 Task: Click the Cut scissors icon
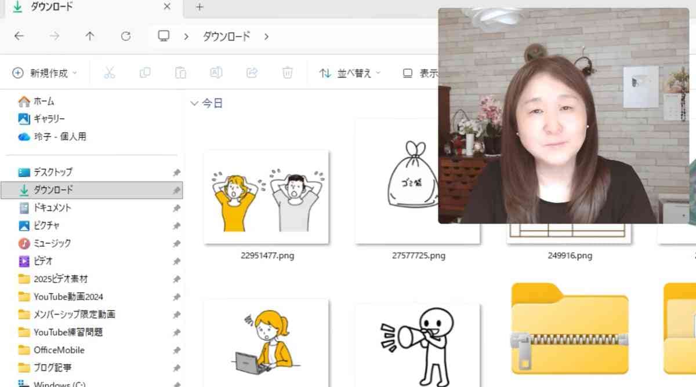pyautogui.click(x=110, y=73)
